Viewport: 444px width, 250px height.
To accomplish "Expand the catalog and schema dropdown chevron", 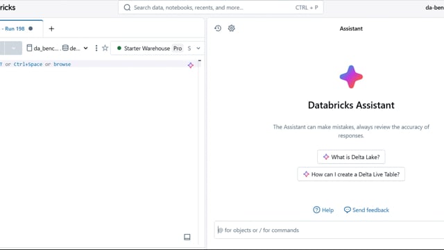I will (85, 48).
